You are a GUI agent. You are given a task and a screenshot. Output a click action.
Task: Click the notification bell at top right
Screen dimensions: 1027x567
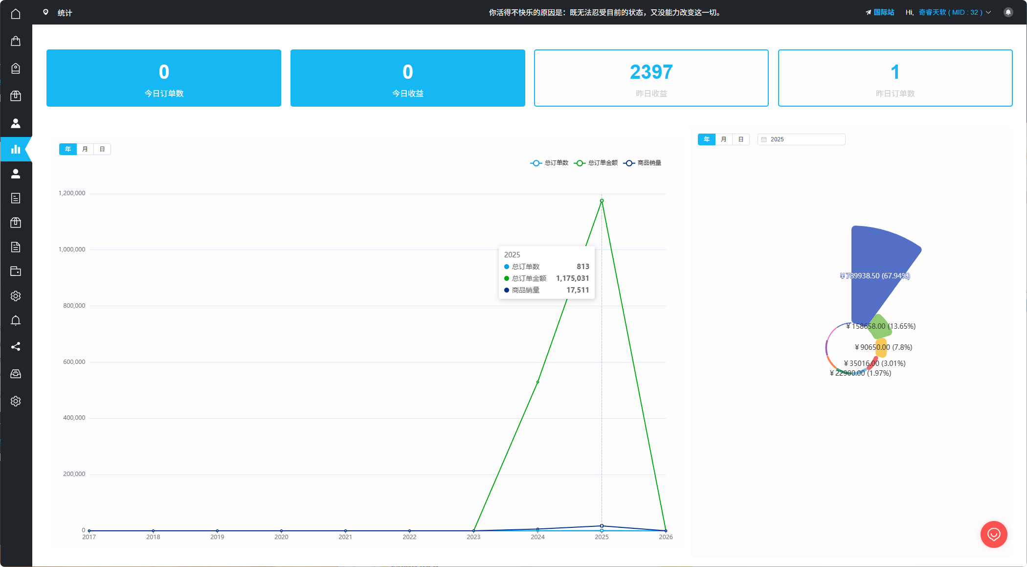(x=1008, y=12)
